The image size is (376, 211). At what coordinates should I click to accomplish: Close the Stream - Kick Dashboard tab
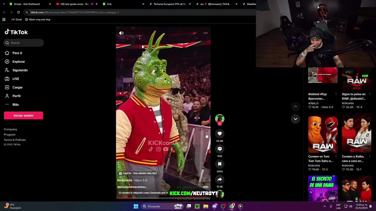click(50, 4)
